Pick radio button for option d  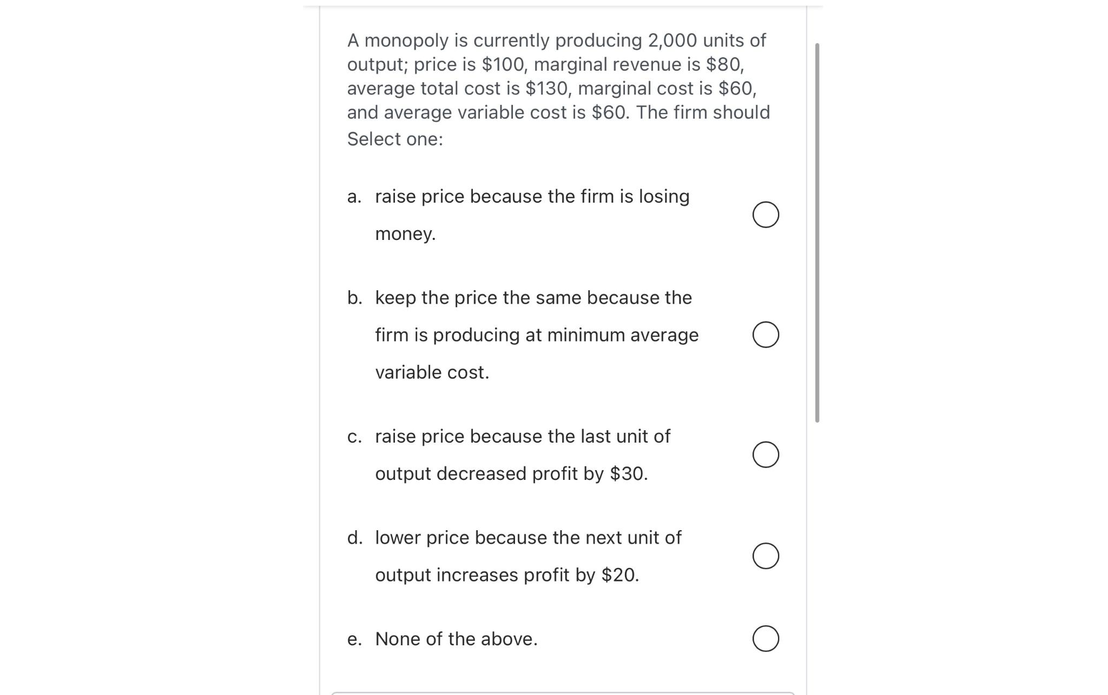coord(766,556)
